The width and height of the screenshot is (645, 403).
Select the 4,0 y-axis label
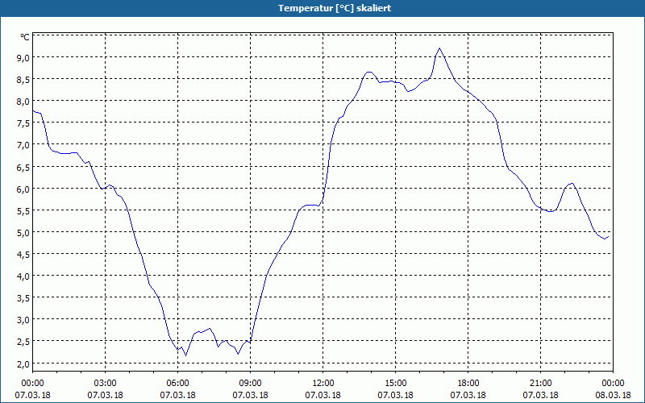click(23, 276)
